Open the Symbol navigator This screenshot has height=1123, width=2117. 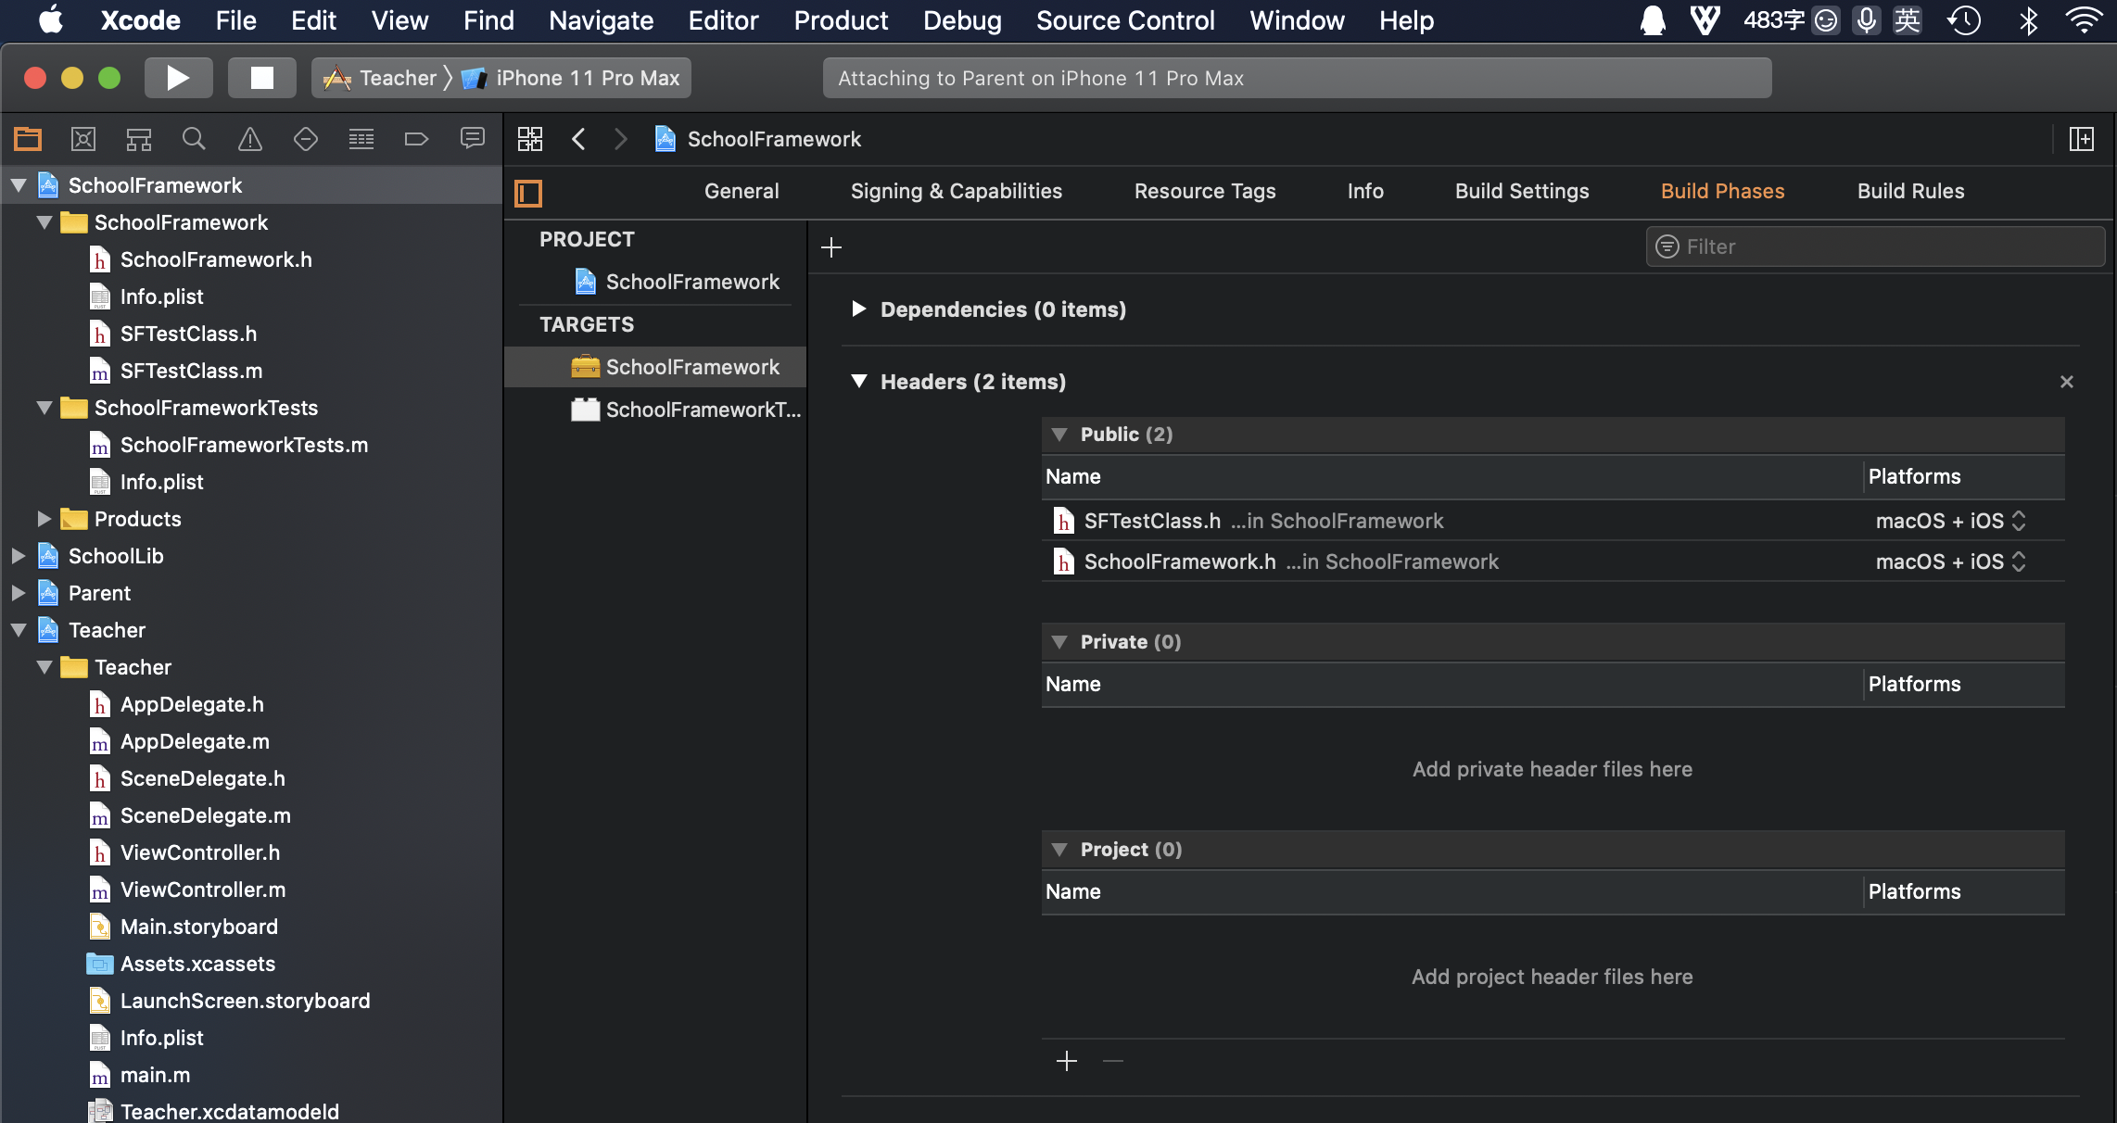(139, 139)
